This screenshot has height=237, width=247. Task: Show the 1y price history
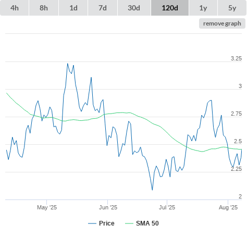203,8
